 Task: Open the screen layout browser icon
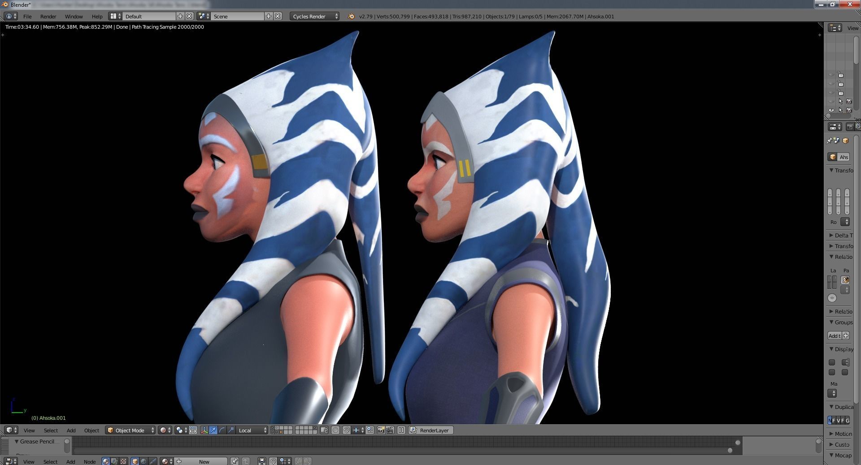pyautogui.click(x=115, y=16)
